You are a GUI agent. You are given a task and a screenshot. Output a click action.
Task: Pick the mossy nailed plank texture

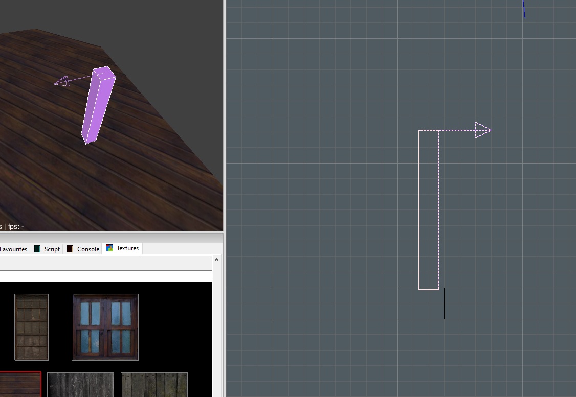point(154,384)
